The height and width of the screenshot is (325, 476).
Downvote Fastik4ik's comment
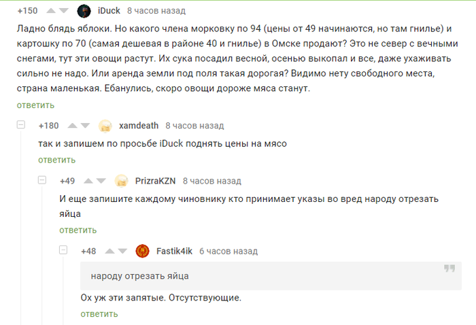point(123,251)
